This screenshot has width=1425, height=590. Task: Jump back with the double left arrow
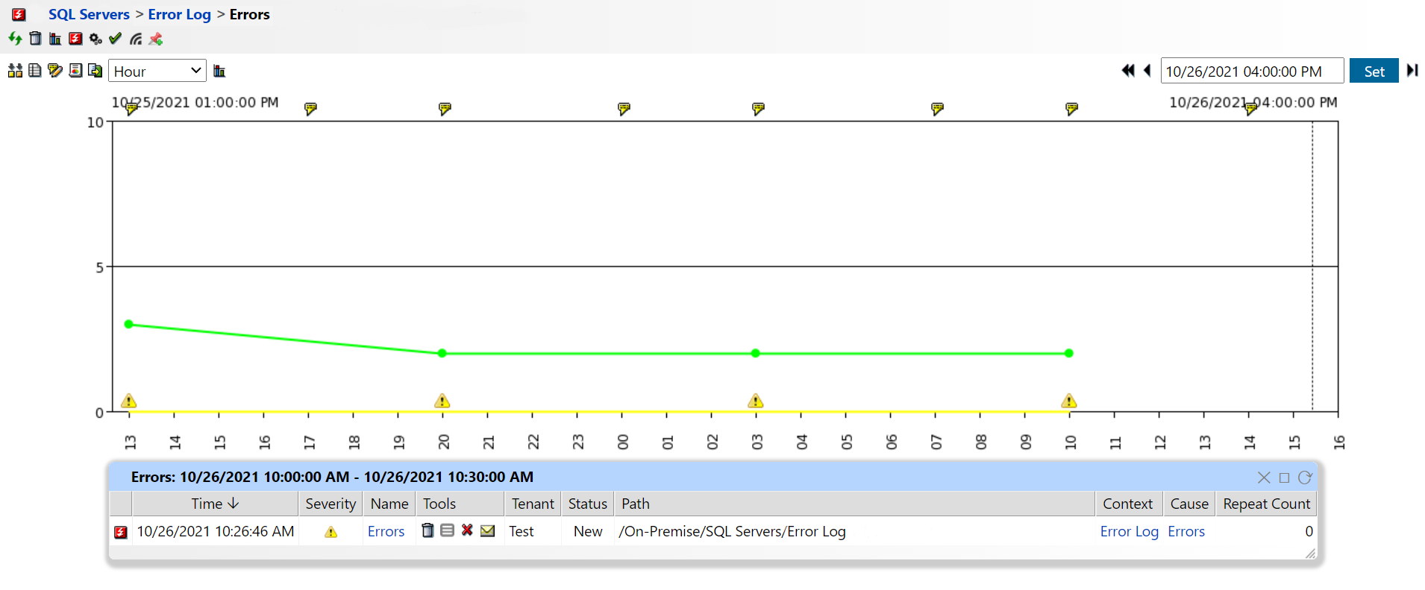(1128, 70)
